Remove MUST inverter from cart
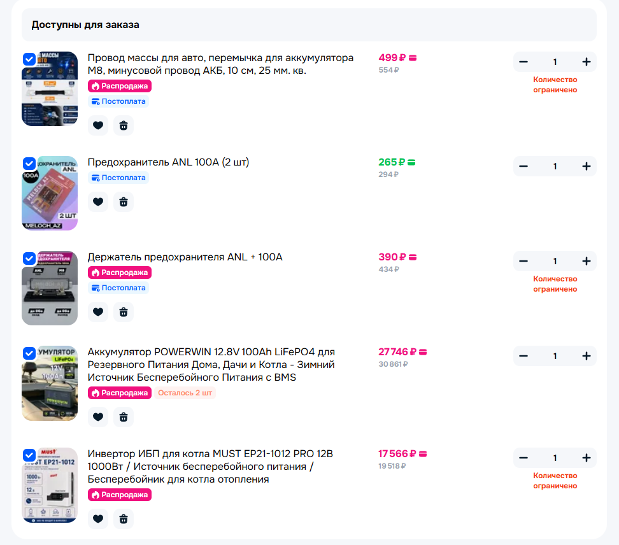 click(x=124, y=519)
